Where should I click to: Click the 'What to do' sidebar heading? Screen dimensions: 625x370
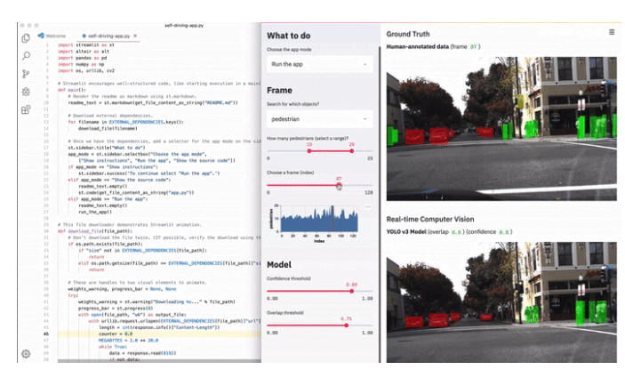pyautogui.click(x=289, y=36)
